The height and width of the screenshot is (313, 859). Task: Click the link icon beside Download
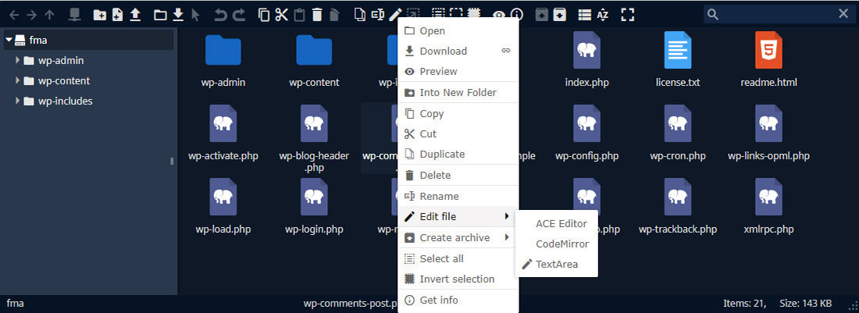(x=506, y=50)
